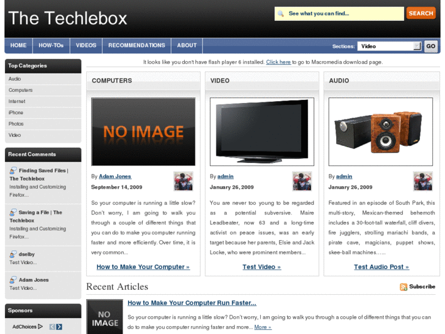Click the RSS feed icon beside Subscribe

[403, 287]
